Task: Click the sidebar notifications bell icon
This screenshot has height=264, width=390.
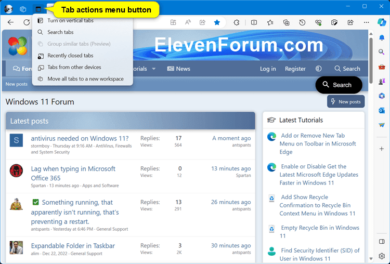Action: tap(382, 37)
